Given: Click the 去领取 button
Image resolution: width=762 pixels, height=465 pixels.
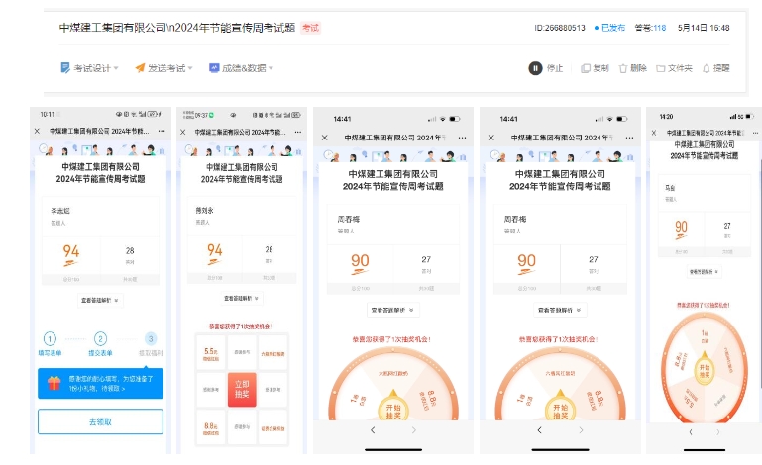Looking at the screenshot, I should click(101, 421).
